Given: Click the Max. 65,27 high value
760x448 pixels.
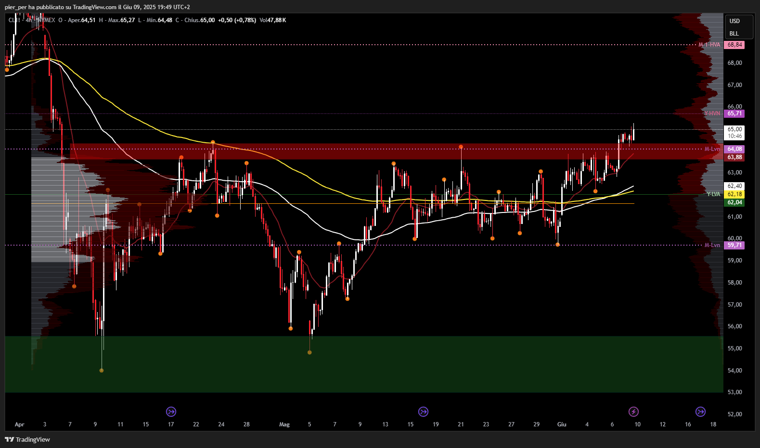Looking at the screenshot, I should 121,20.
